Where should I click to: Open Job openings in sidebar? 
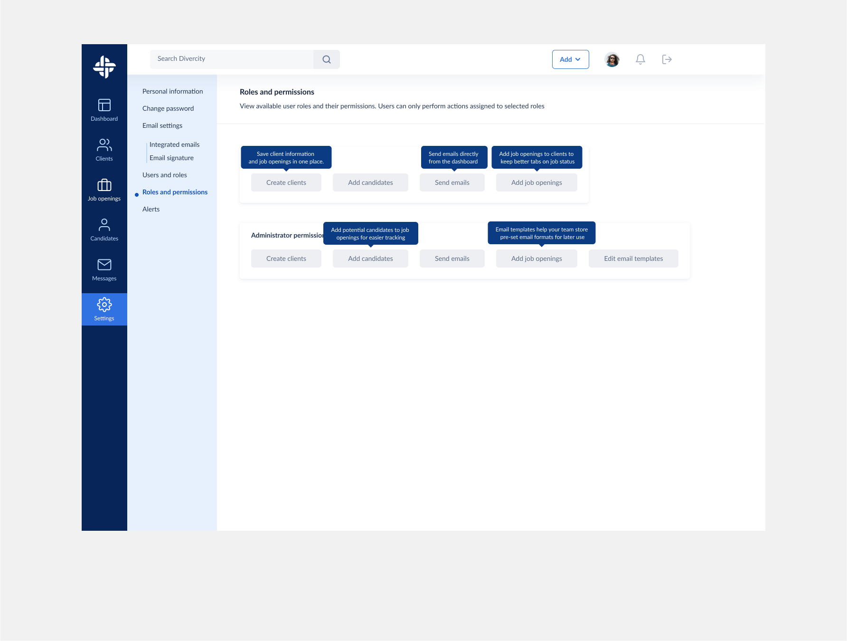tap(104, 190)
